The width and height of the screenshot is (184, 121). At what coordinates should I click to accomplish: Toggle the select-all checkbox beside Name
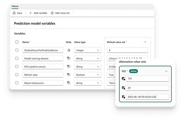tap(17, 42)
